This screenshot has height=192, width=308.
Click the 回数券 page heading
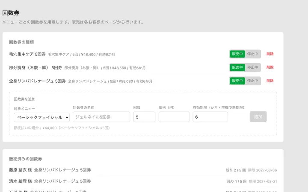coord(11,13)
